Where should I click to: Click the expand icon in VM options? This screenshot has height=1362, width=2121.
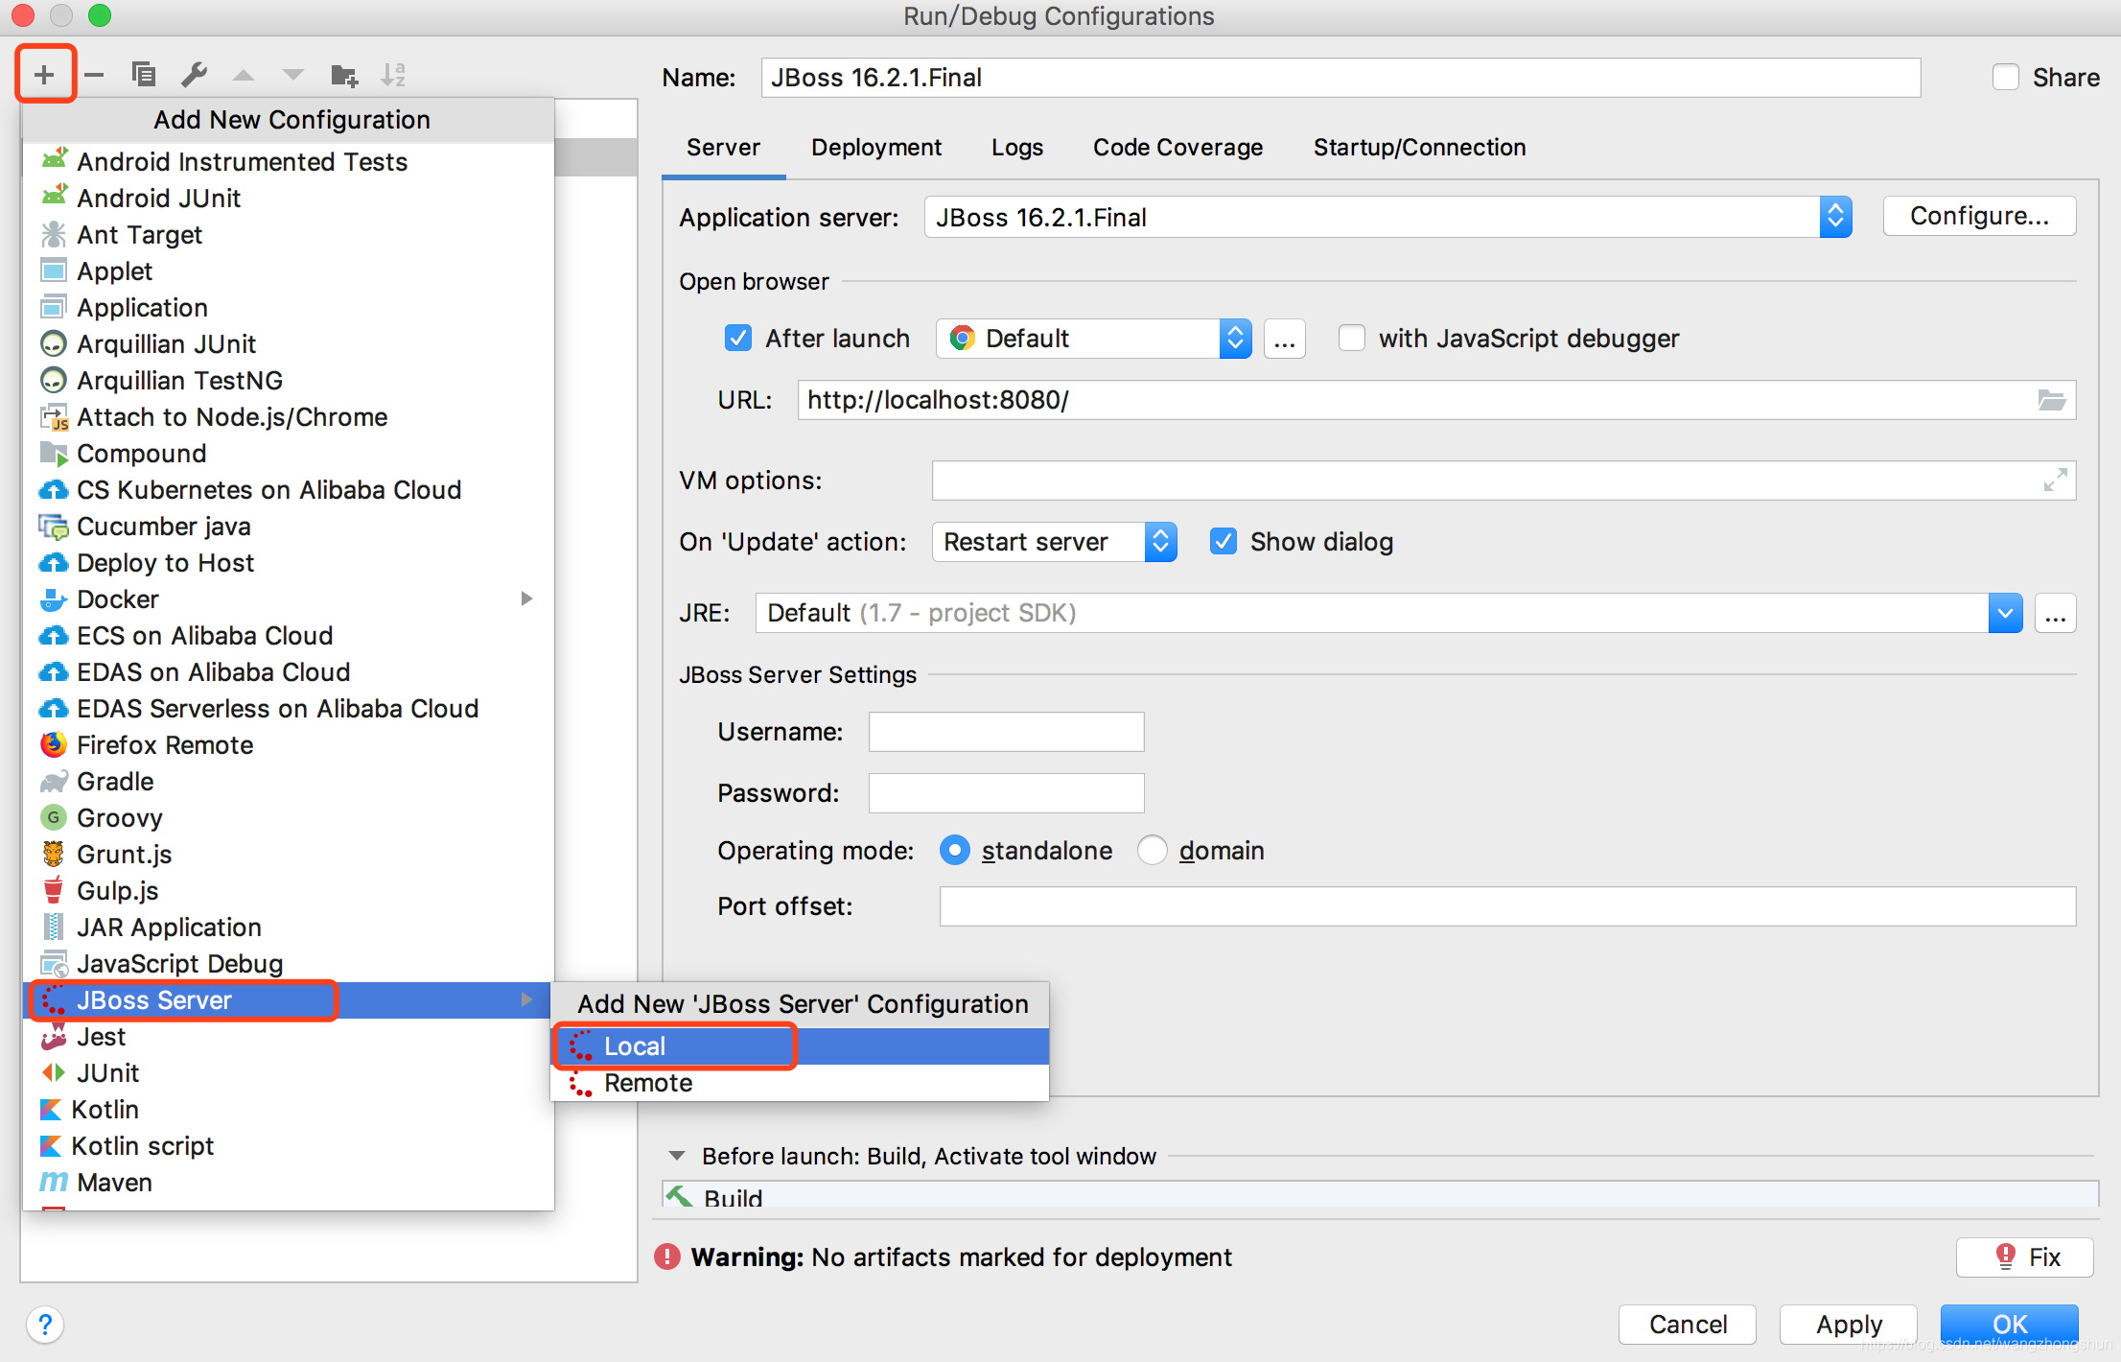2054,480
